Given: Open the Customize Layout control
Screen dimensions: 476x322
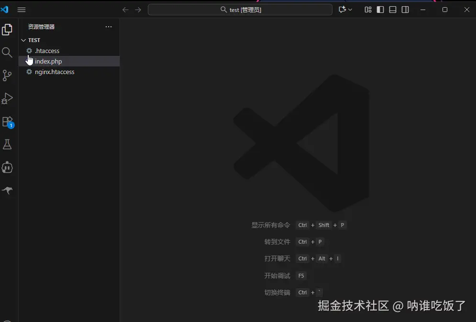Looking at the screenshot, I should (368, 10).
